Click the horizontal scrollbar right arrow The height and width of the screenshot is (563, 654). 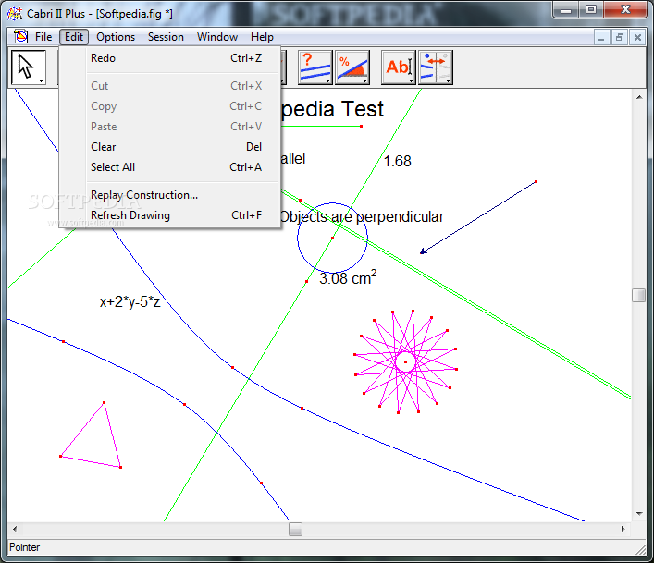click(x=623, y=529)
